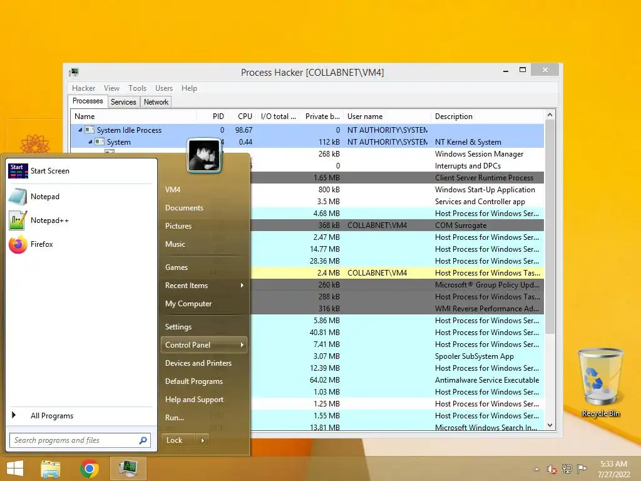Click the muted volume tray icon

tap(552, 470)
